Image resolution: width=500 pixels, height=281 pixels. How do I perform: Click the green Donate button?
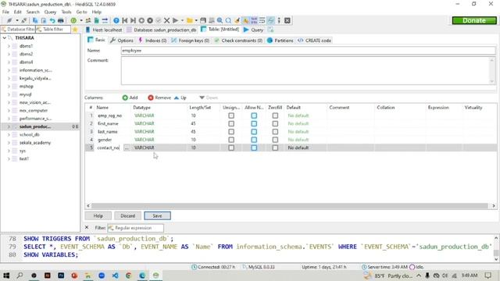(x=474, y=20)
